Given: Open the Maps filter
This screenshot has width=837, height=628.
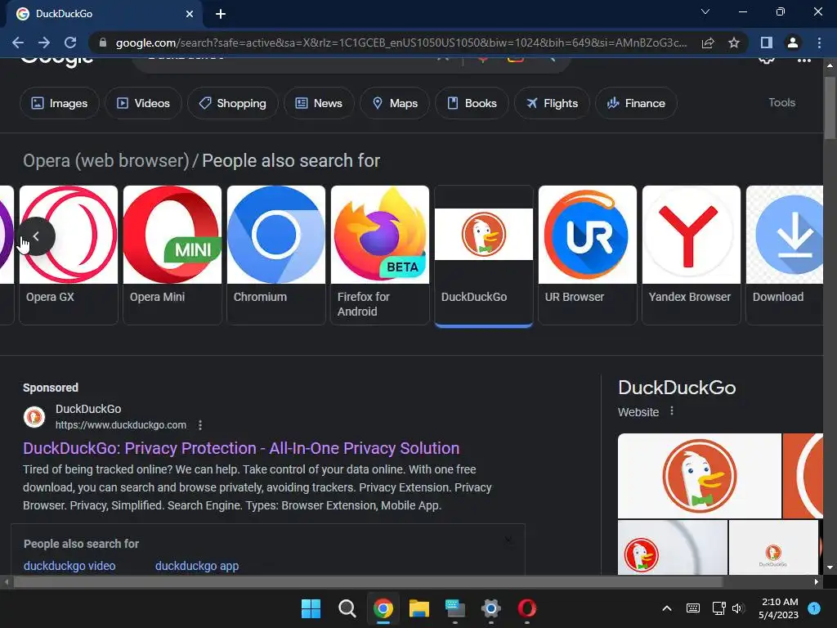Looking at the screenshot, I should pos(395,103).
